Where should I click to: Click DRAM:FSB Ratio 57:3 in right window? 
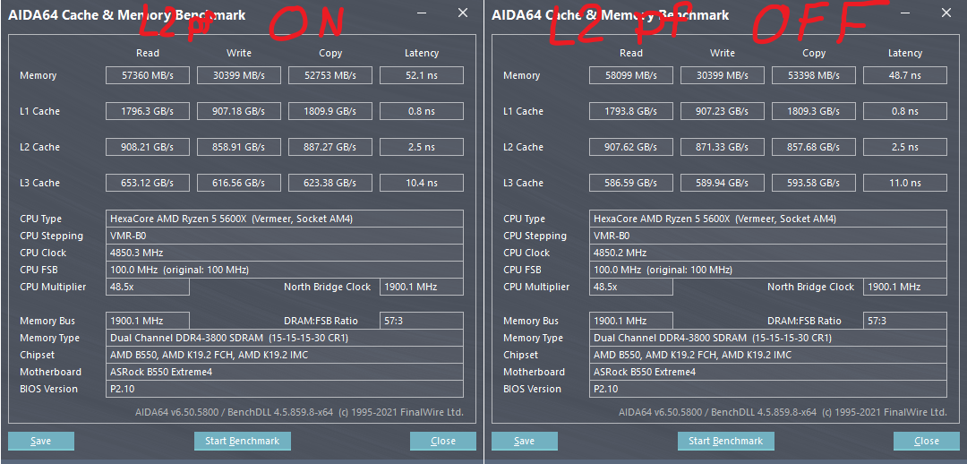(x=904, y=321)
